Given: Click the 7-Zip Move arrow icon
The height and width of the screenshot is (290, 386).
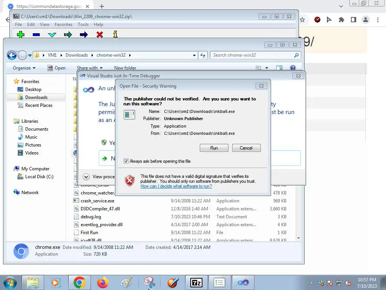Looking at the screenshot, I should point(84,34).
